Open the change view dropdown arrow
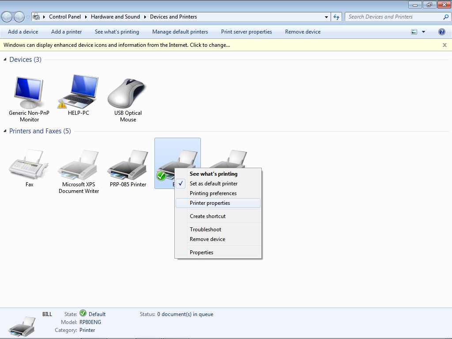Viewport: 452px width, 339px height. click(x=423, y=32)
